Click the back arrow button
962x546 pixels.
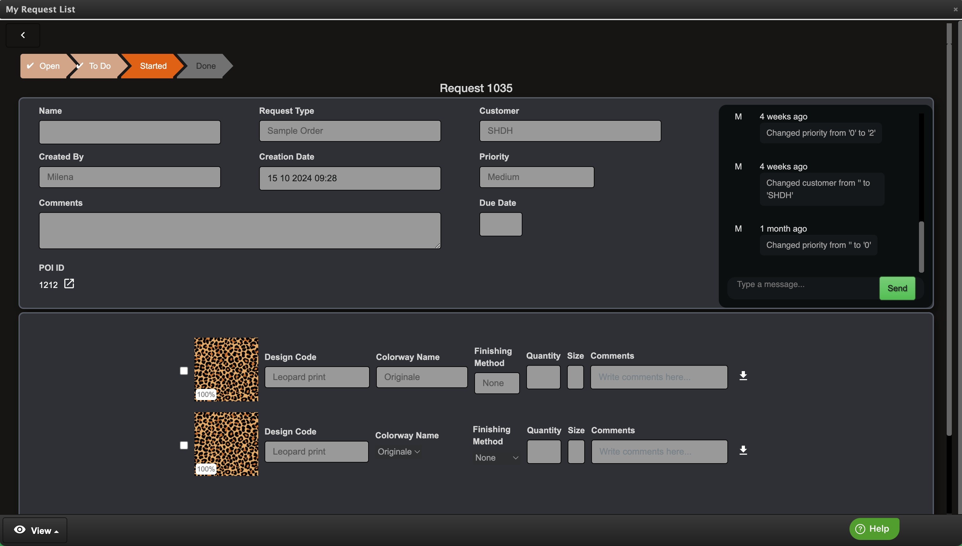(x=23, y=35)
